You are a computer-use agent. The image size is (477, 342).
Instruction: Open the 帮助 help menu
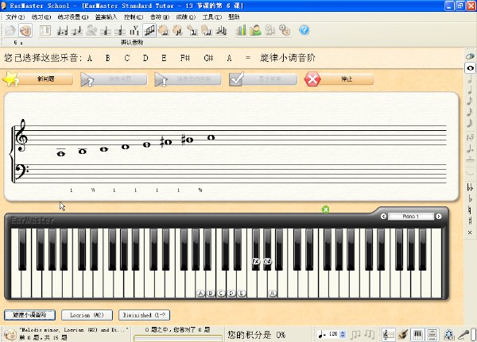coord(234,17)
